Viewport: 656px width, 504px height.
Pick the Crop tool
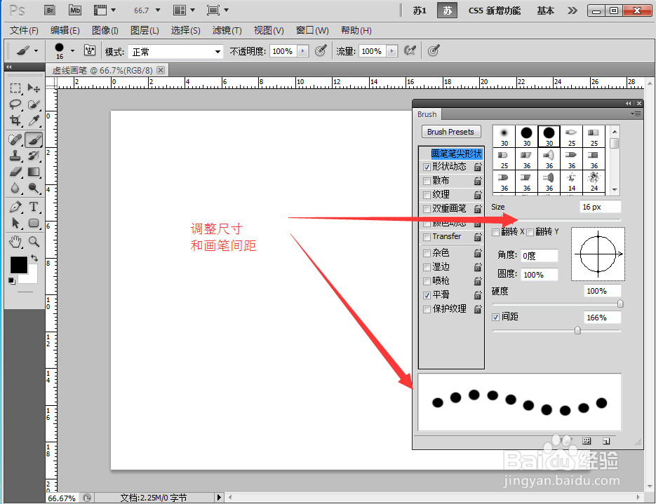pos(15,121)
